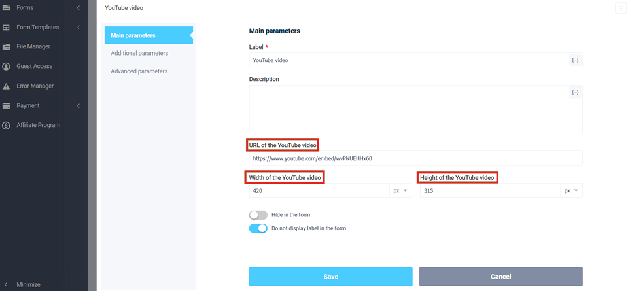Click the Affiliate Program dollar icon
628x291 pixels.
(6, 126)
